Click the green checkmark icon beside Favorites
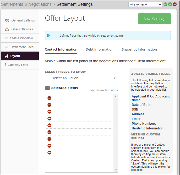 [165, 4]
